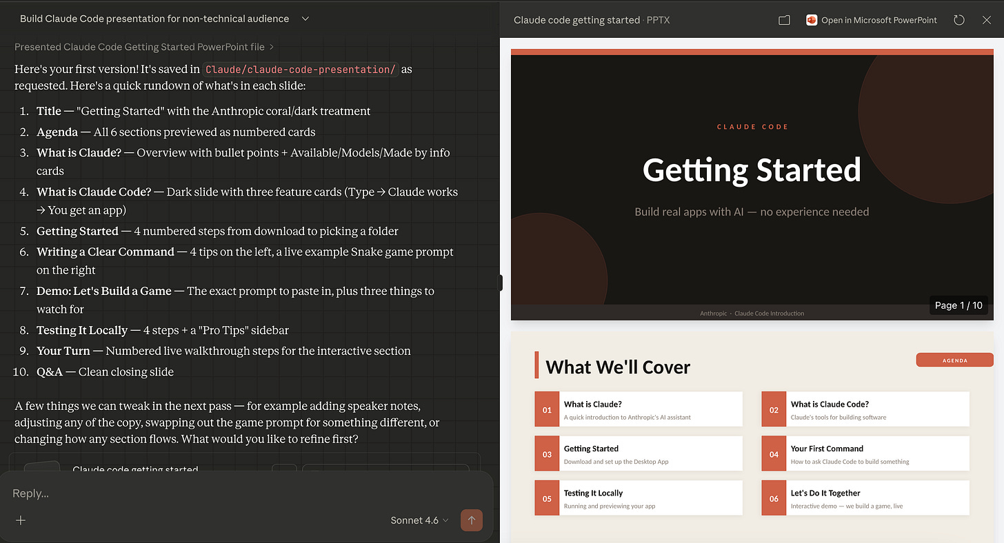Click the folder icon in preview header
Viewport: 1004px width, 543px height.
(x=784, y=20)
